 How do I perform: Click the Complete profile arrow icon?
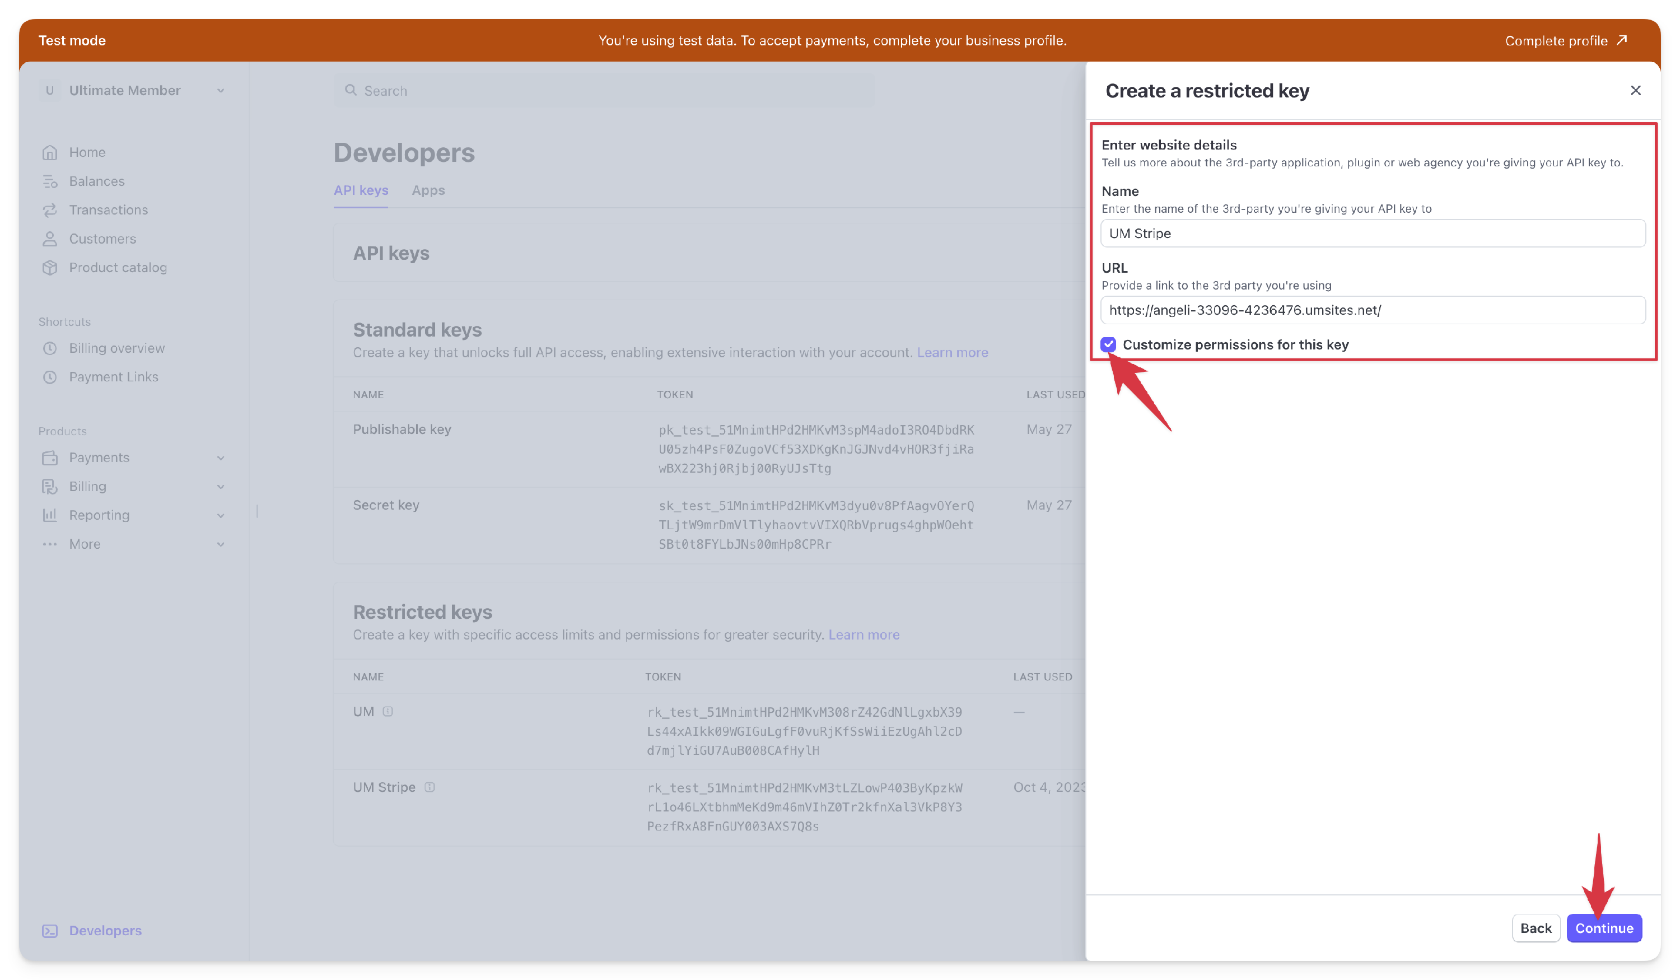click(x=1622, y=40)
